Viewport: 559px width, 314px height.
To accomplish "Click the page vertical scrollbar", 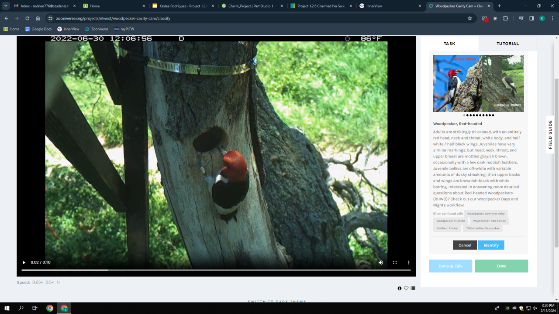I will pyautogui.click(x=556, y=162).
